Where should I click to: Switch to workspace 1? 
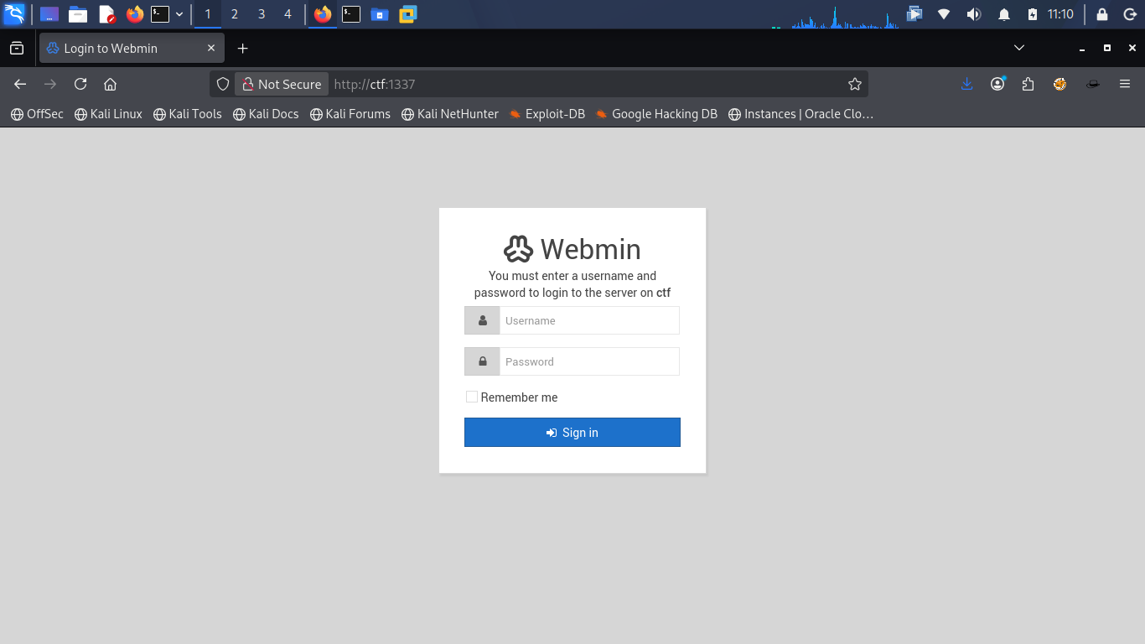pyautogui.click(x=208, y=13)
